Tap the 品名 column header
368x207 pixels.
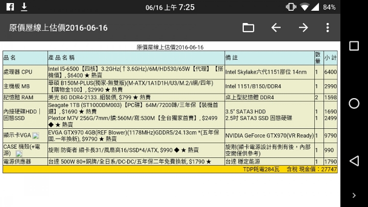coord(10,58)
